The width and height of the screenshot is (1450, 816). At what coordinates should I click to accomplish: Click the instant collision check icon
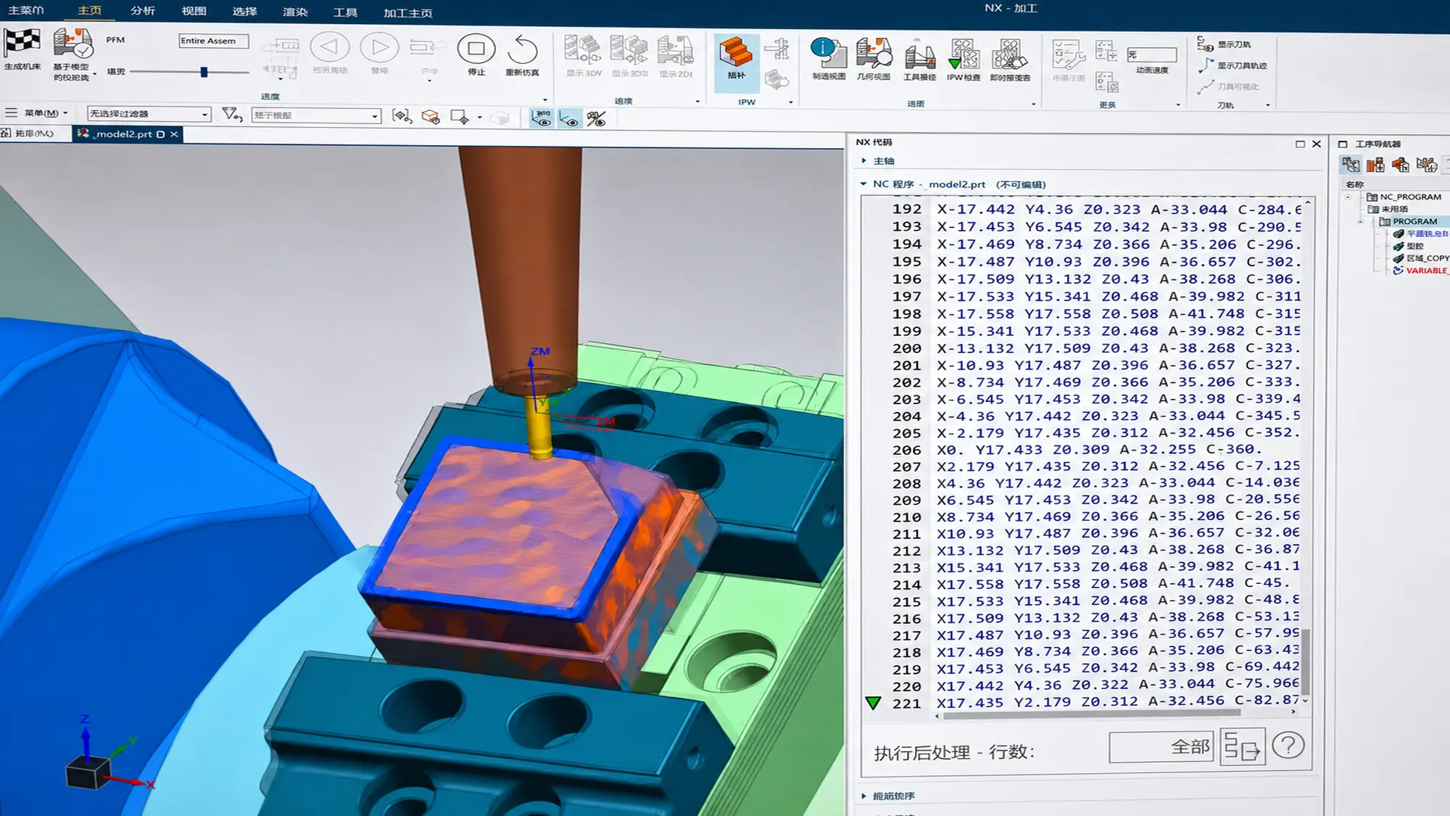pos(1010,54)
